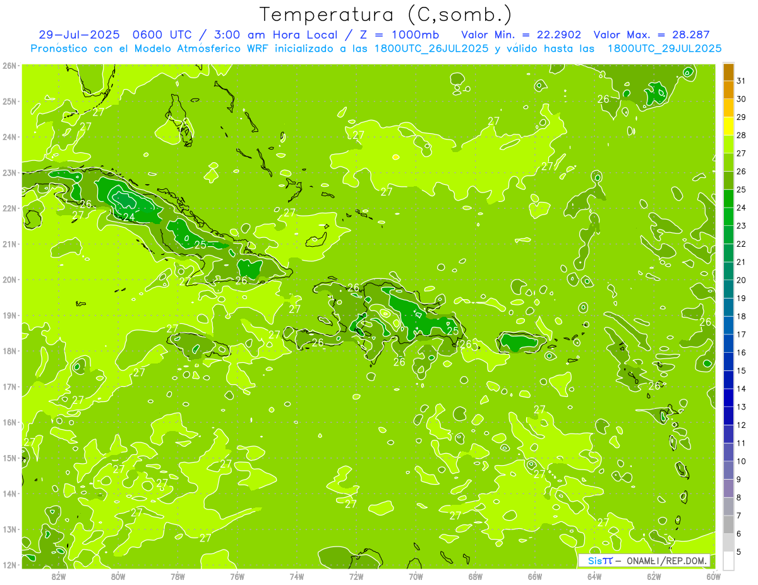The width and height of the screenshot is (758, 585).
Task: Click the color scale label '31'
Action: click(742, 81)
